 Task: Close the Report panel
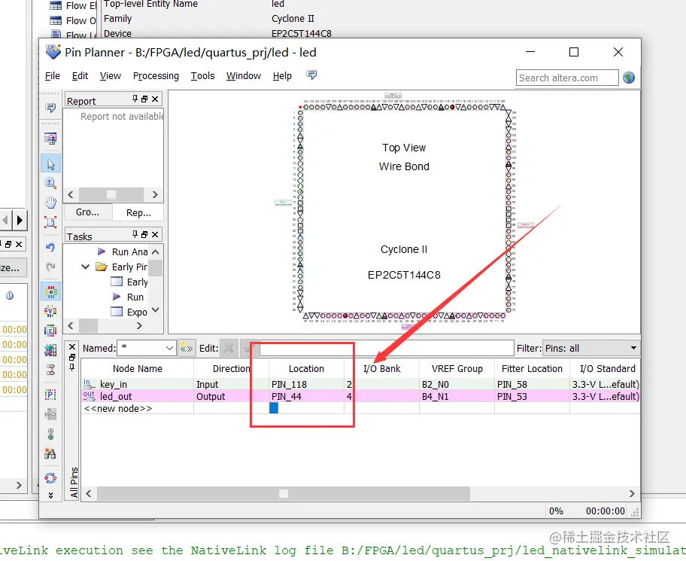[155, 99]
